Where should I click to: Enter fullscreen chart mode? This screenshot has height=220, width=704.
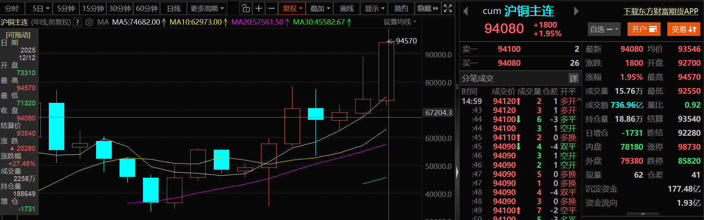click(448, 8)
